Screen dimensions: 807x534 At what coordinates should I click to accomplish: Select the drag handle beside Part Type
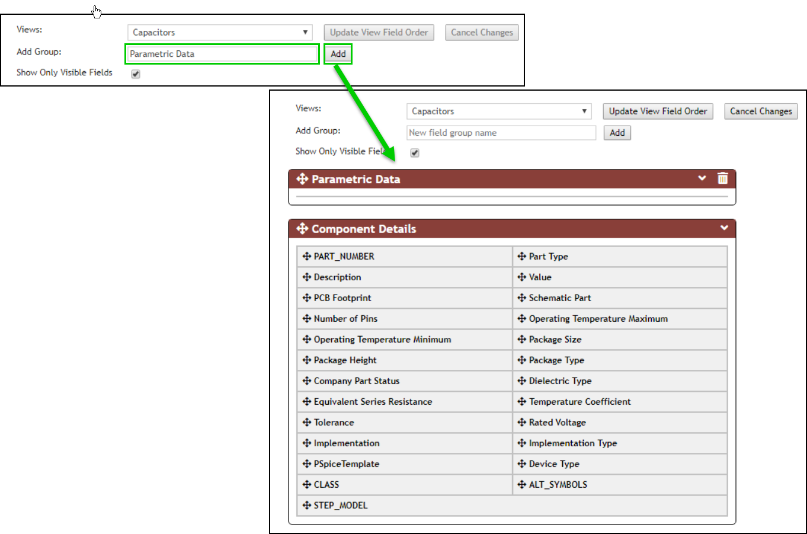pyautogui.click(x=520, y=256)
